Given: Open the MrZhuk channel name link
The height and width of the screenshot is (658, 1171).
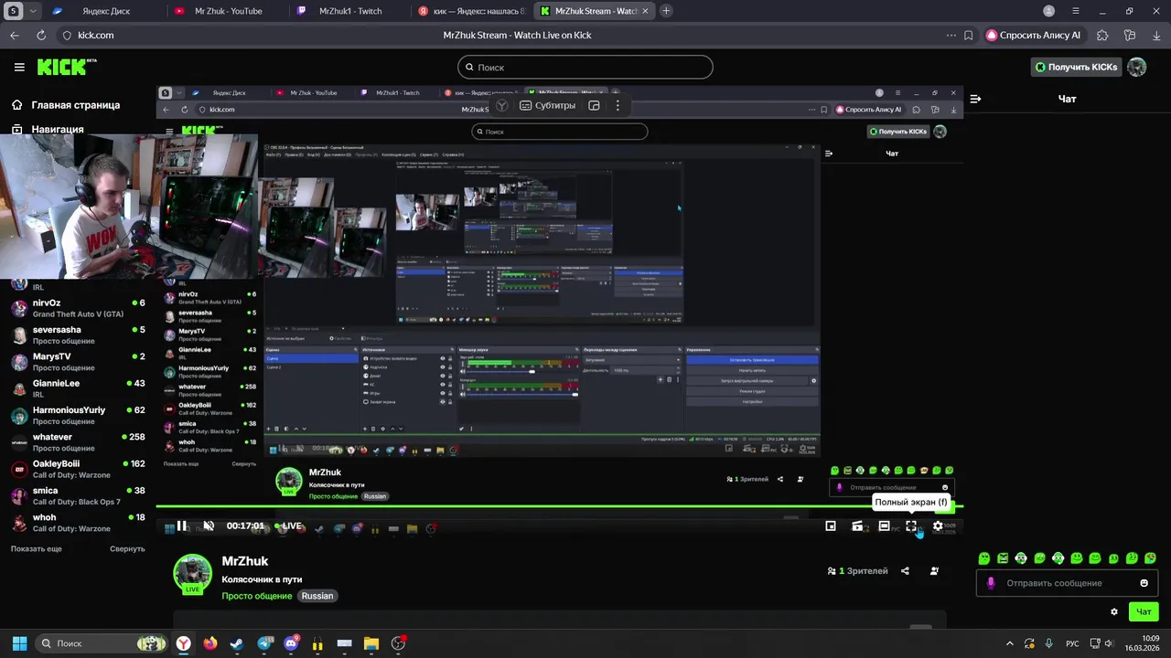Looking at the screenshot, I should 245,561.
